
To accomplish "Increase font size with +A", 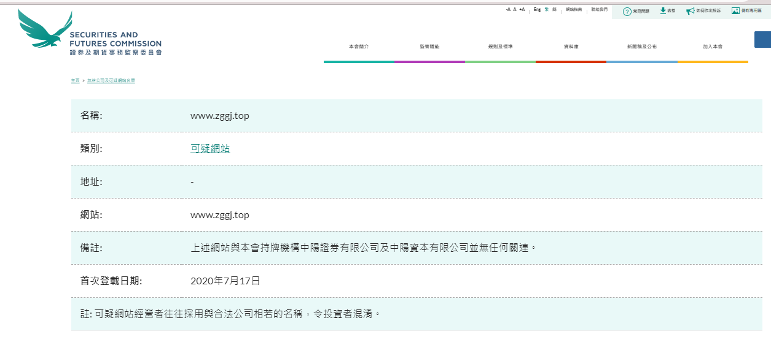I will pyautogui.click(x=522, y=10).
